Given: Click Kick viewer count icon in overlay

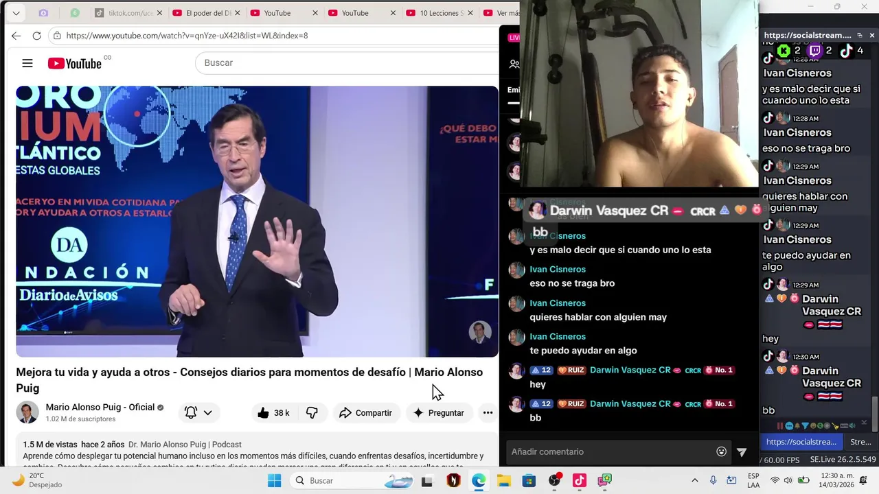Looking at the screenshot, I should (x=783, y=50).
